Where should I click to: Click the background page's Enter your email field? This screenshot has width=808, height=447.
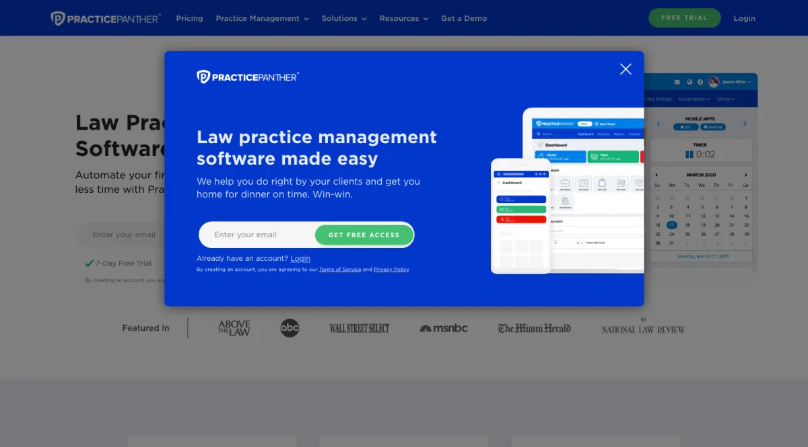pos(124,235)
